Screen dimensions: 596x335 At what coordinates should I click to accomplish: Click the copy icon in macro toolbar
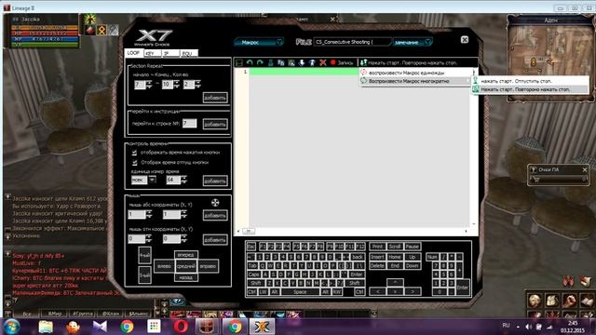pos(281,62)
